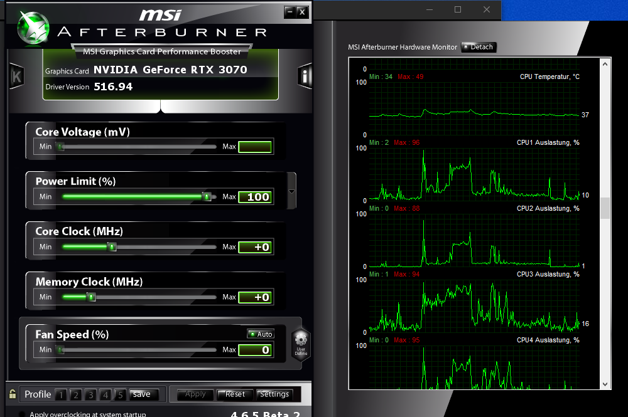Save the current profile

144,394
